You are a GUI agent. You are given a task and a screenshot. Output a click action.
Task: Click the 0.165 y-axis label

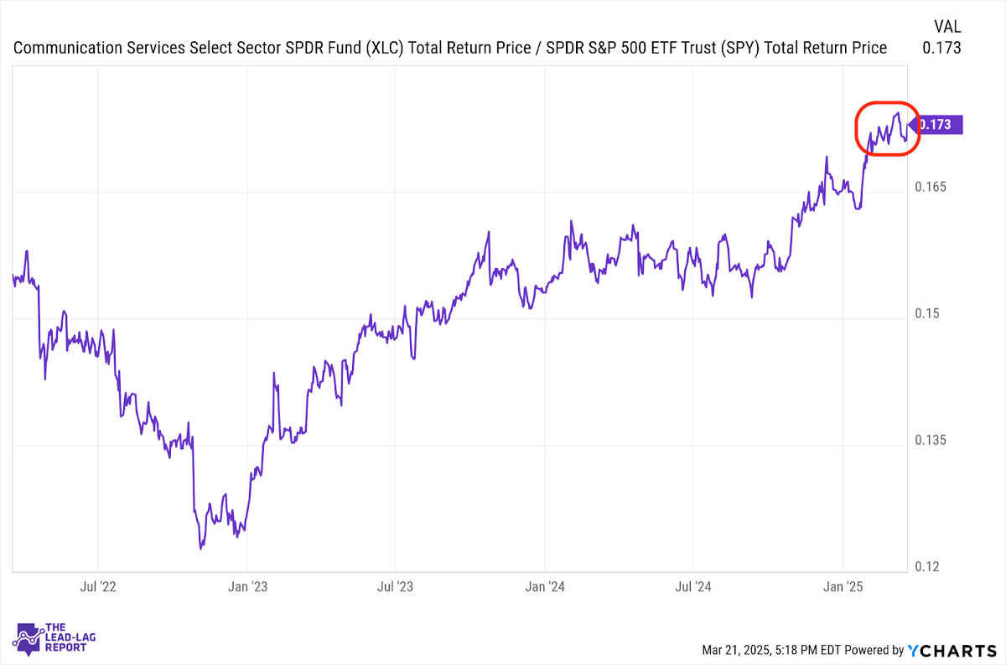coord(933,187)
